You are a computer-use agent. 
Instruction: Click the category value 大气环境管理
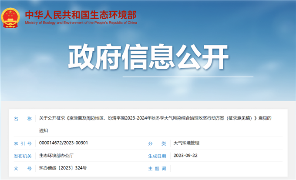(x=186, y=143)
